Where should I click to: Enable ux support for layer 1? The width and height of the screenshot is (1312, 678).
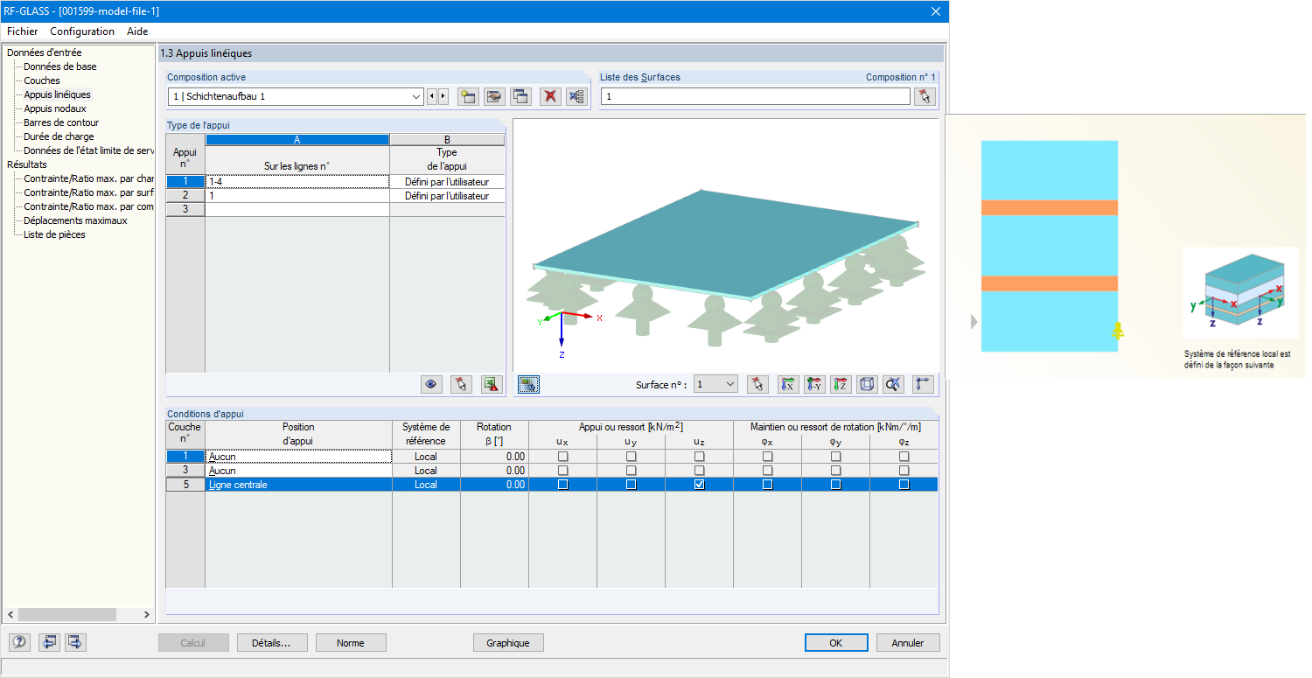click(562, 457)
